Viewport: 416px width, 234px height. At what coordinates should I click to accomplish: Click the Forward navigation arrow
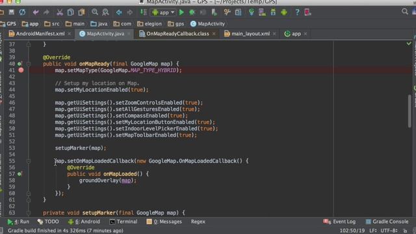[130, 12]
